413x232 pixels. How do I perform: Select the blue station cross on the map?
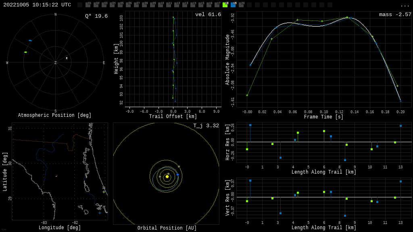click(x=100, y=213)
